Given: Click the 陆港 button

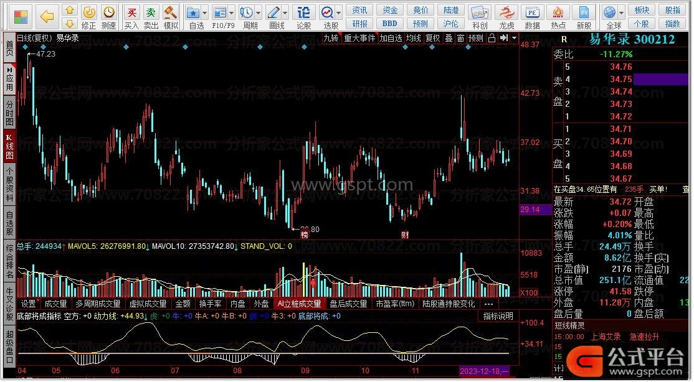Looking at the screenshot, I should pyautogui.click(x=450, y=10).
